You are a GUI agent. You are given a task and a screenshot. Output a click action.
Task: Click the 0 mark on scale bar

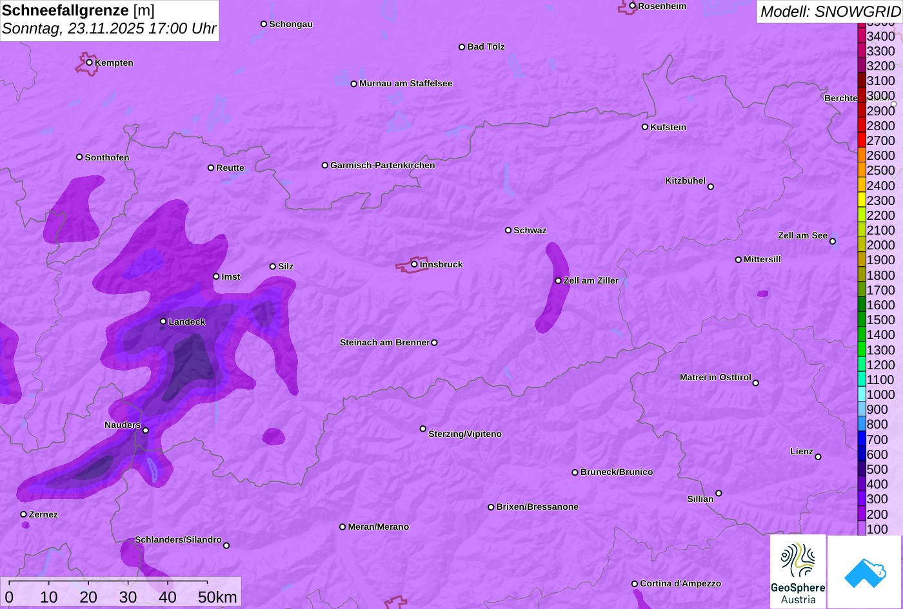coord(9,597)
